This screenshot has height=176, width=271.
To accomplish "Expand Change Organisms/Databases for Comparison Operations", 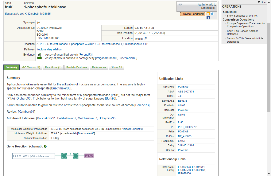I will pyautogui.click(x=246, y=25).
